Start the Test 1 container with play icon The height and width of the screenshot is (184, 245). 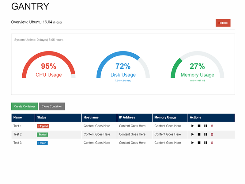tap(193, 126)
